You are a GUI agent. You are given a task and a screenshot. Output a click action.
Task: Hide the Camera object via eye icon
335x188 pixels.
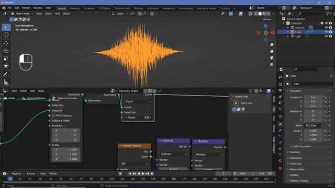[x=326, y=28]
